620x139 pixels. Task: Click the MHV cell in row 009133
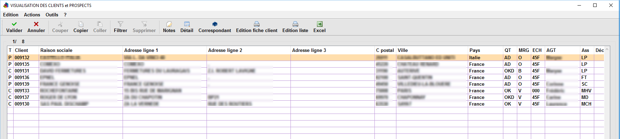click(x=587, y=91)
